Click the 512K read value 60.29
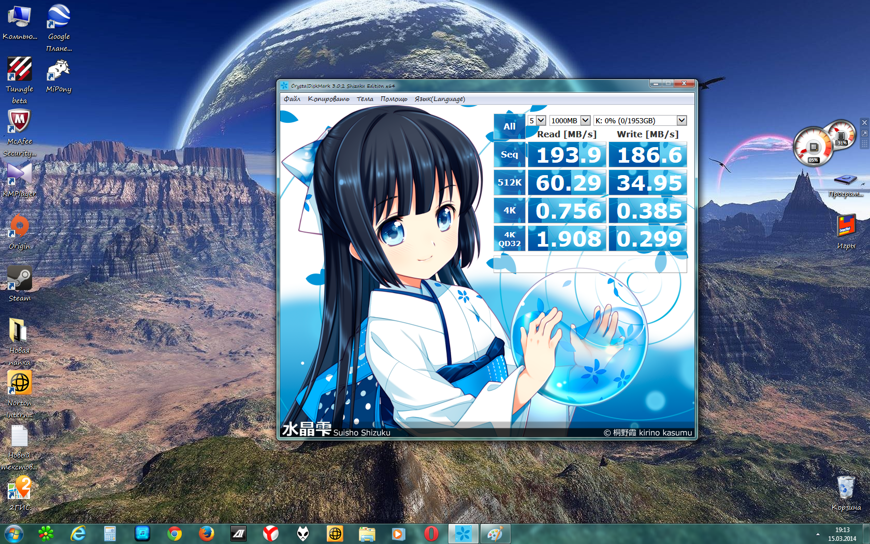The width and height of the screenshot is (870, 544). click(x=567, y=183)
